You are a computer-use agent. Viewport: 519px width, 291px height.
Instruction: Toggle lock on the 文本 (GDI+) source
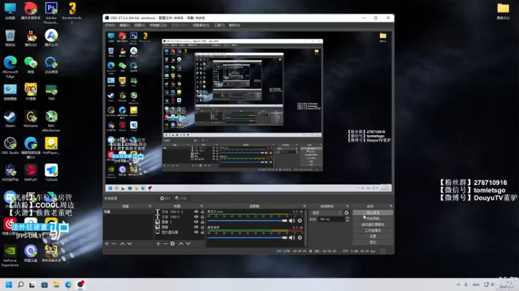point(202,217)
